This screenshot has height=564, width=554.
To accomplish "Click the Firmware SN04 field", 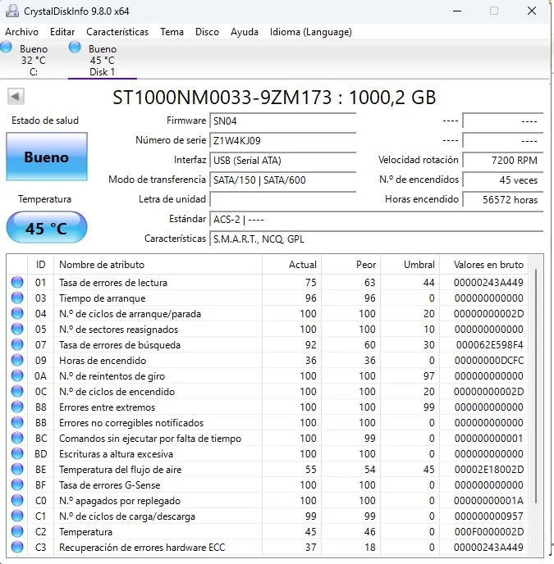I will [283, 121].
